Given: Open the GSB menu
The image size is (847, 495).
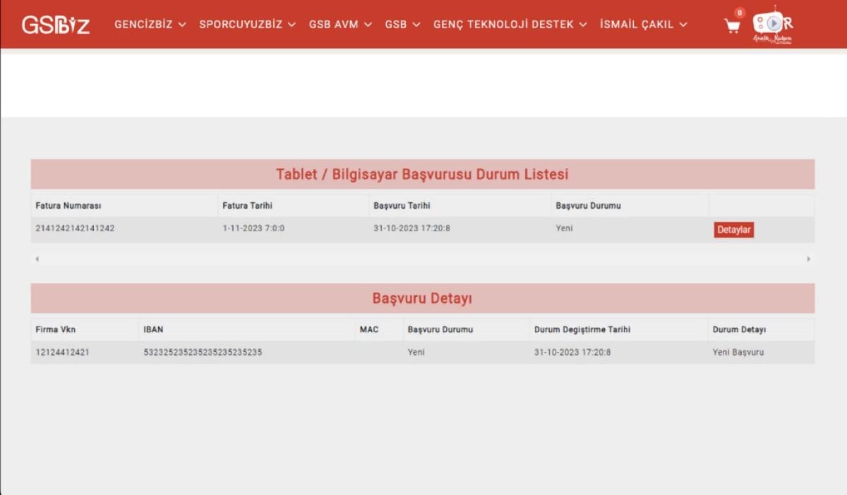Looking at the screenshot, I should [402, 25].
